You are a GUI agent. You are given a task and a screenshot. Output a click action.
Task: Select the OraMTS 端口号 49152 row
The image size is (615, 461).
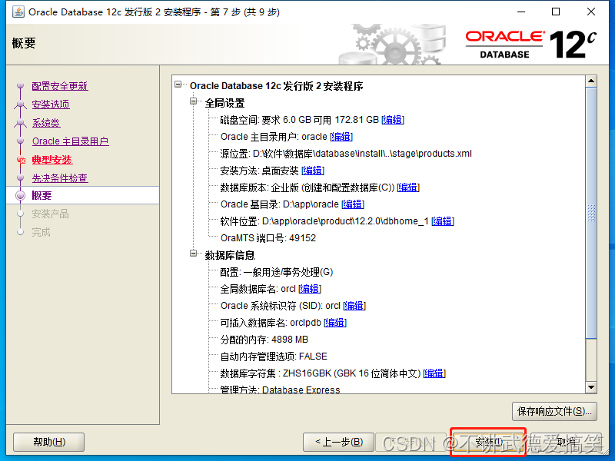(268, 238)
